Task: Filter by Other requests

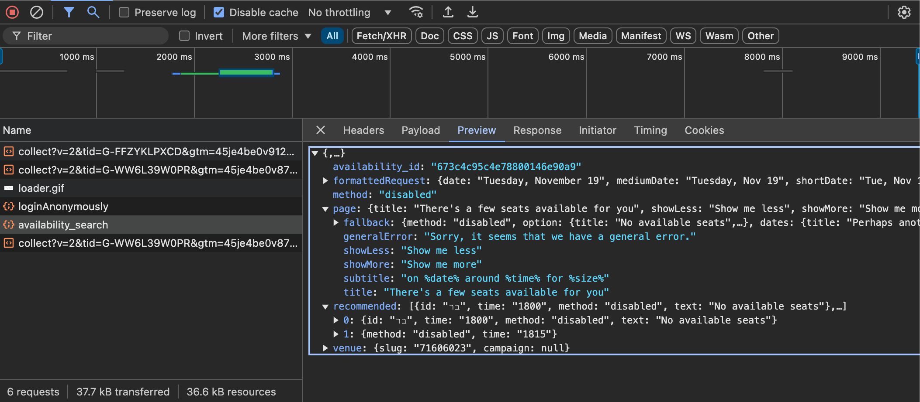Action: [x=761, y=36]
